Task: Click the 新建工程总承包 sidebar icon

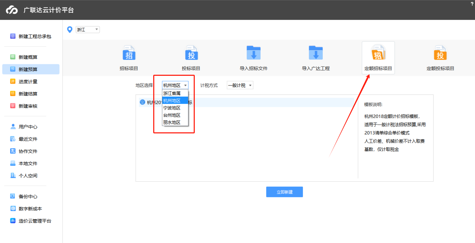Action: click(13, 36)
